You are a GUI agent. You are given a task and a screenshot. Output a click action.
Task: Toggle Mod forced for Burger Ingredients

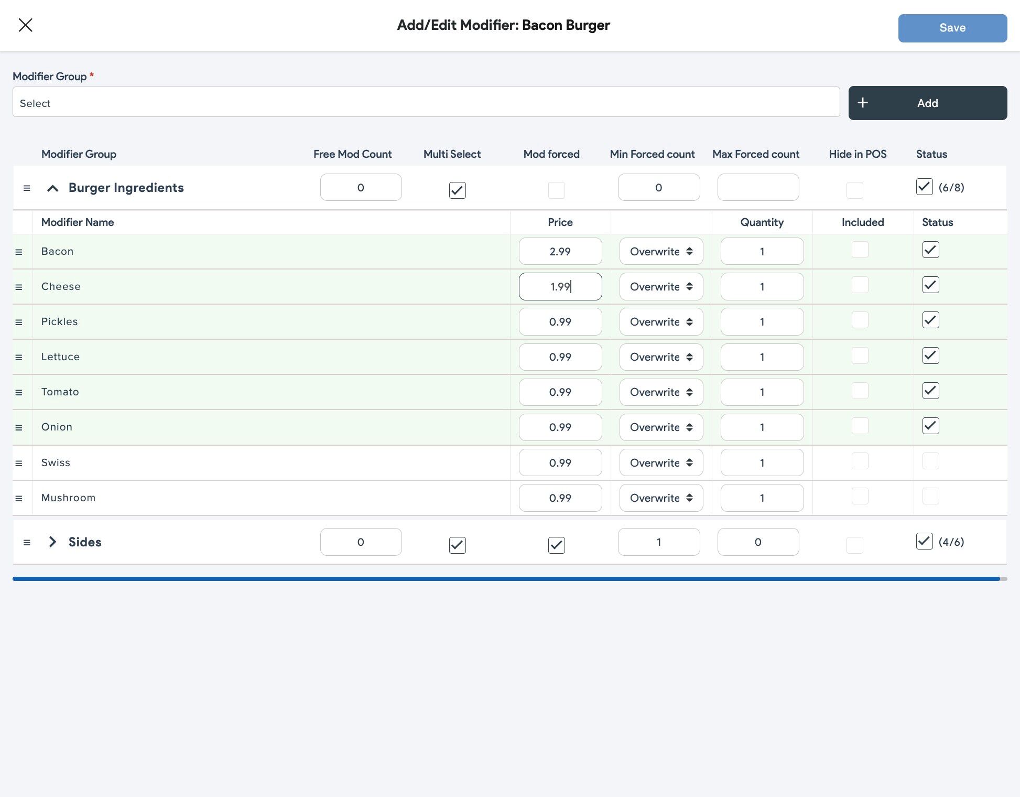[557, 190]
